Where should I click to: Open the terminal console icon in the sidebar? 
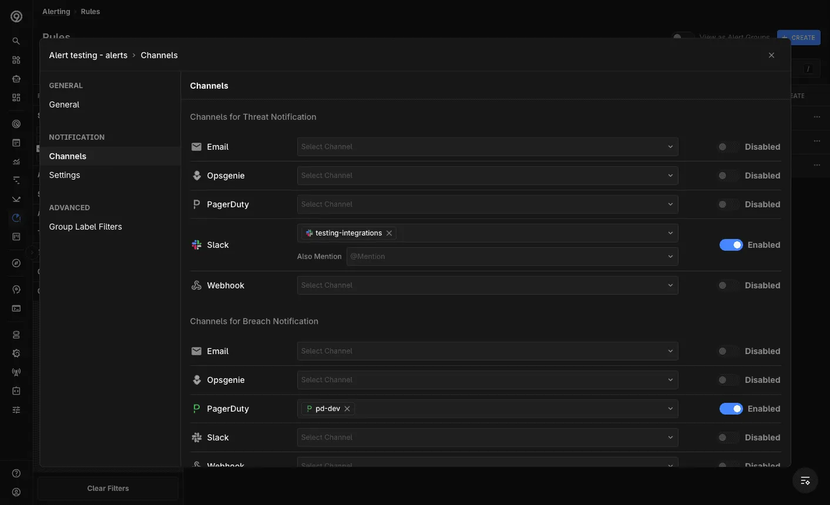tap(16, 308)
